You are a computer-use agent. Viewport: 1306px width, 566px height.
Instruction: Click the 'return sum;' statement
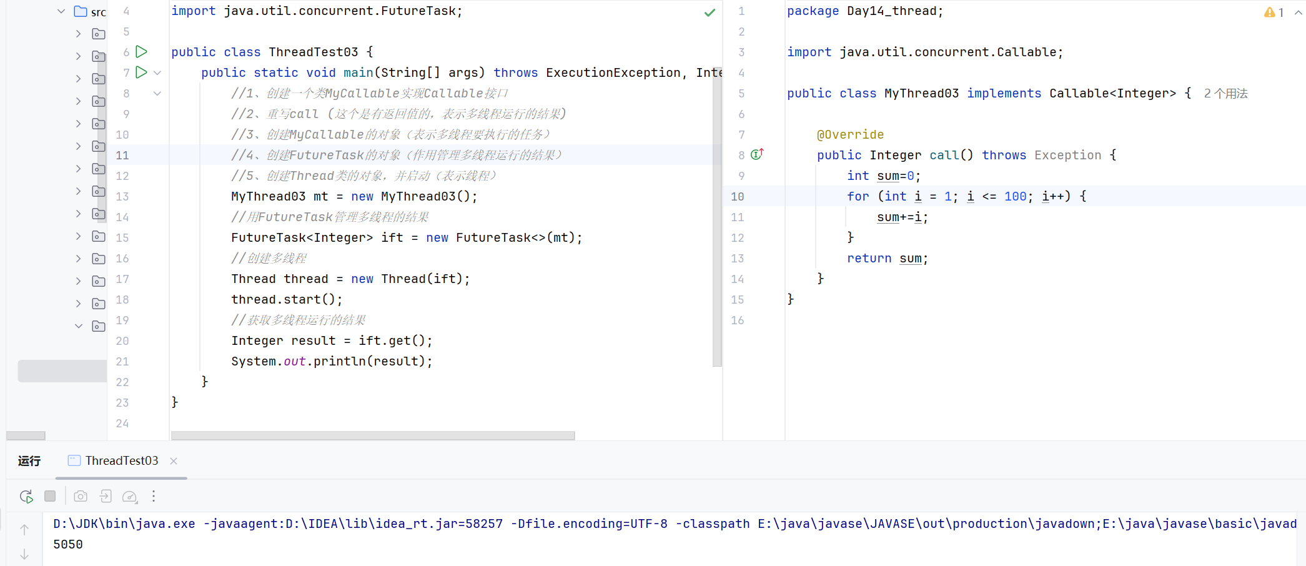click(888, 258)
